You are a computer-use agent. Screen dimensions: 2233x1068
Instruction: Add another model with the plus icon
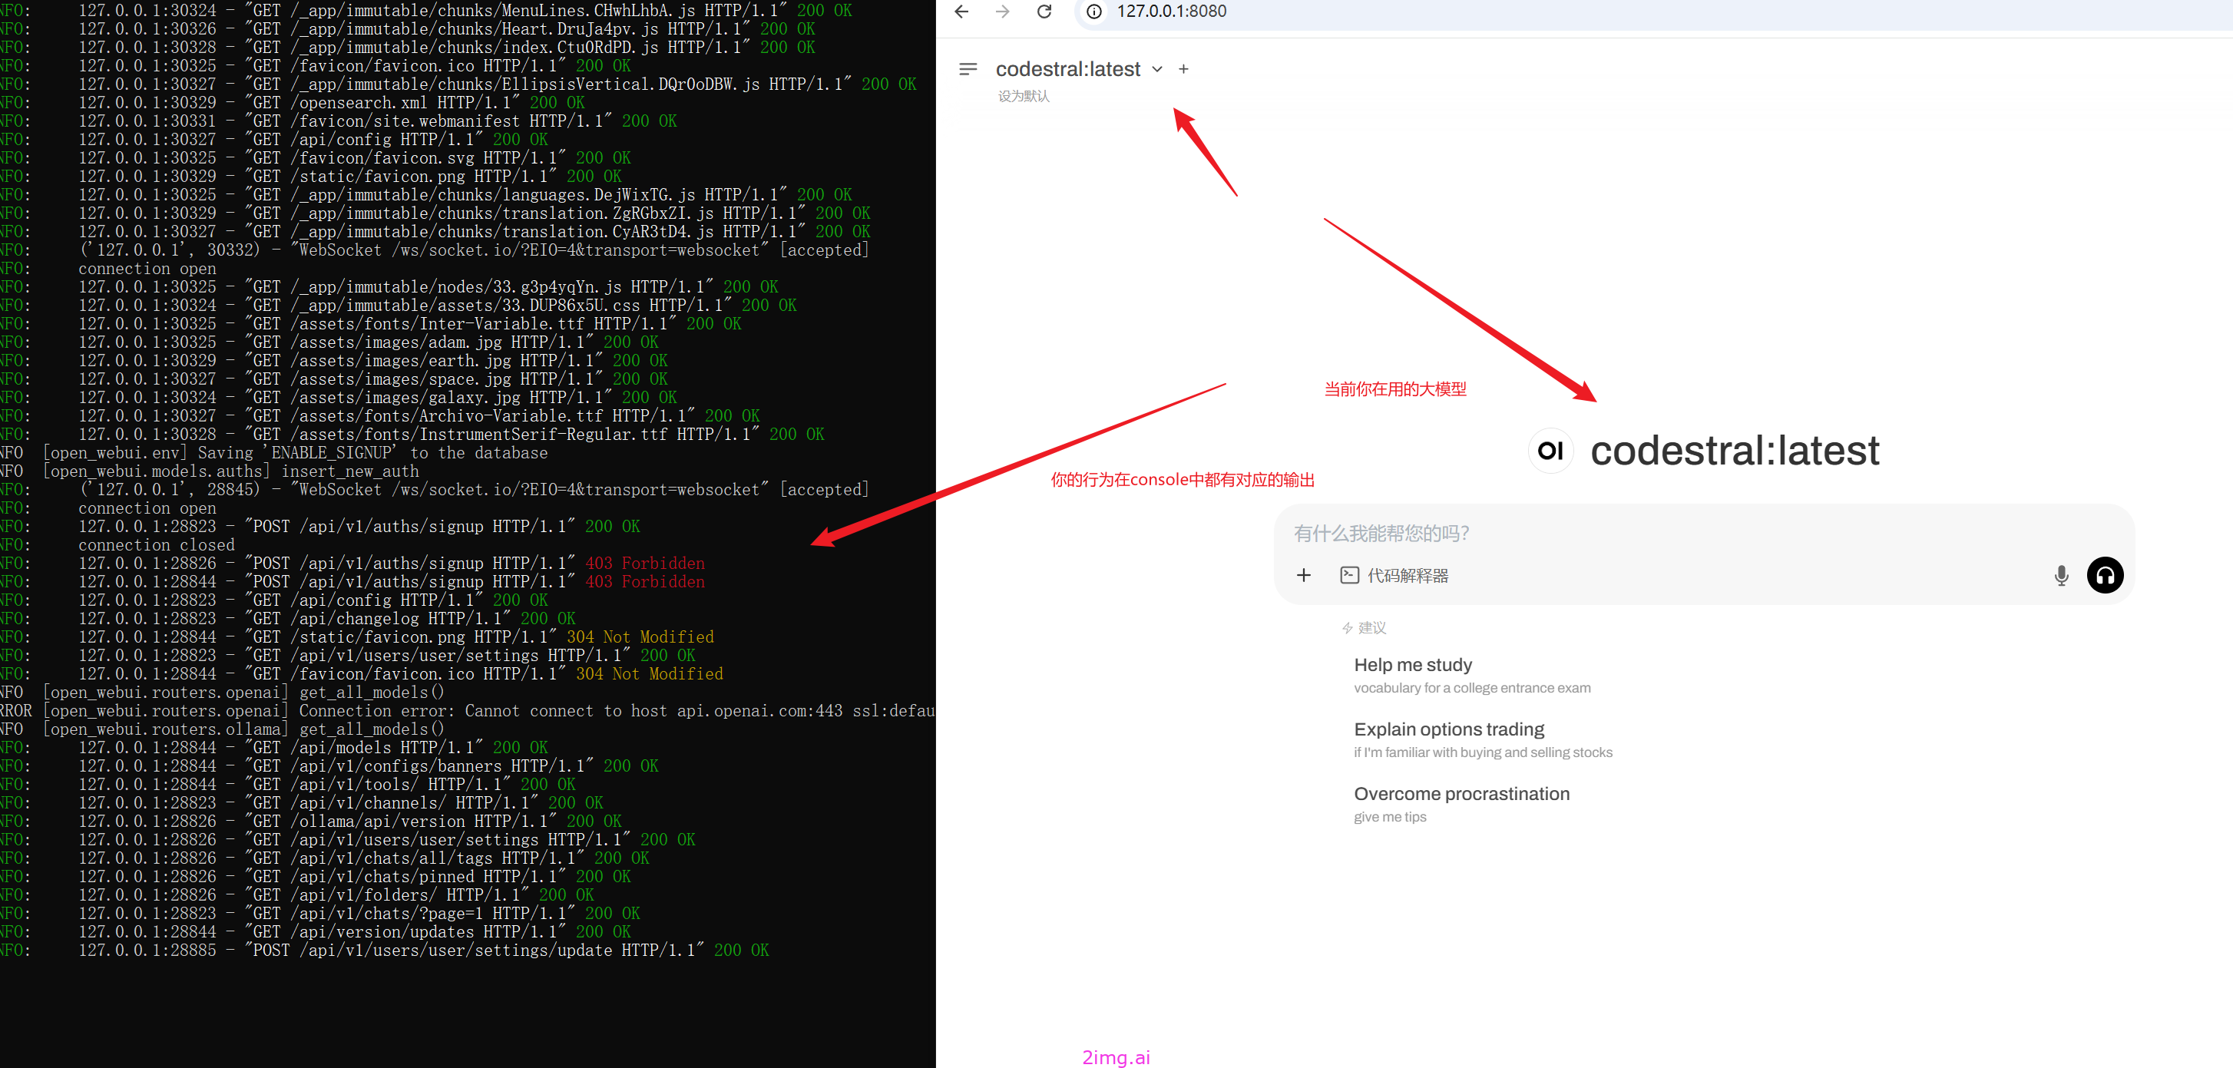coord(1183,68)
